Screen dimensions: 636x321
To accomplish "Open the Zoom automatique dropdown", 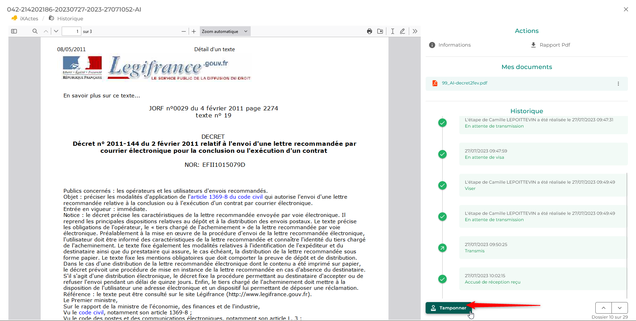I will point(225,31).
